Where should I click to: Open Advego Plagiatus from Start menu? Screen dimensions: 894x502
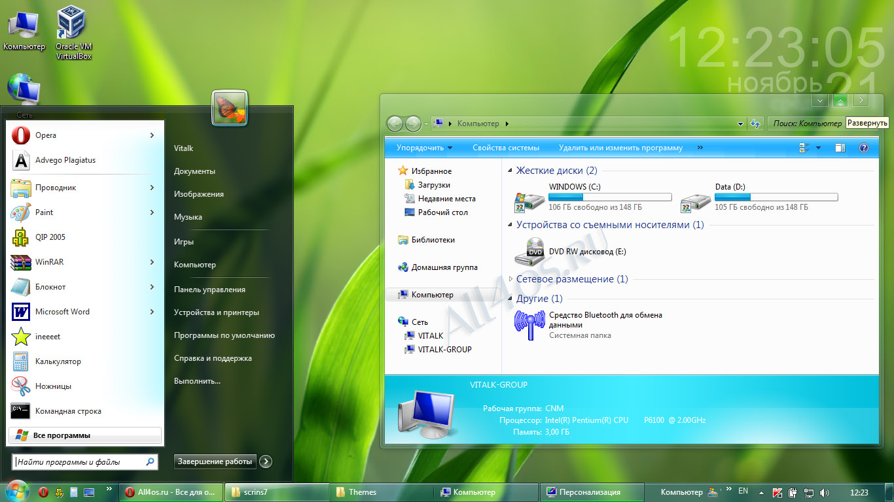(x=84, y=160)
